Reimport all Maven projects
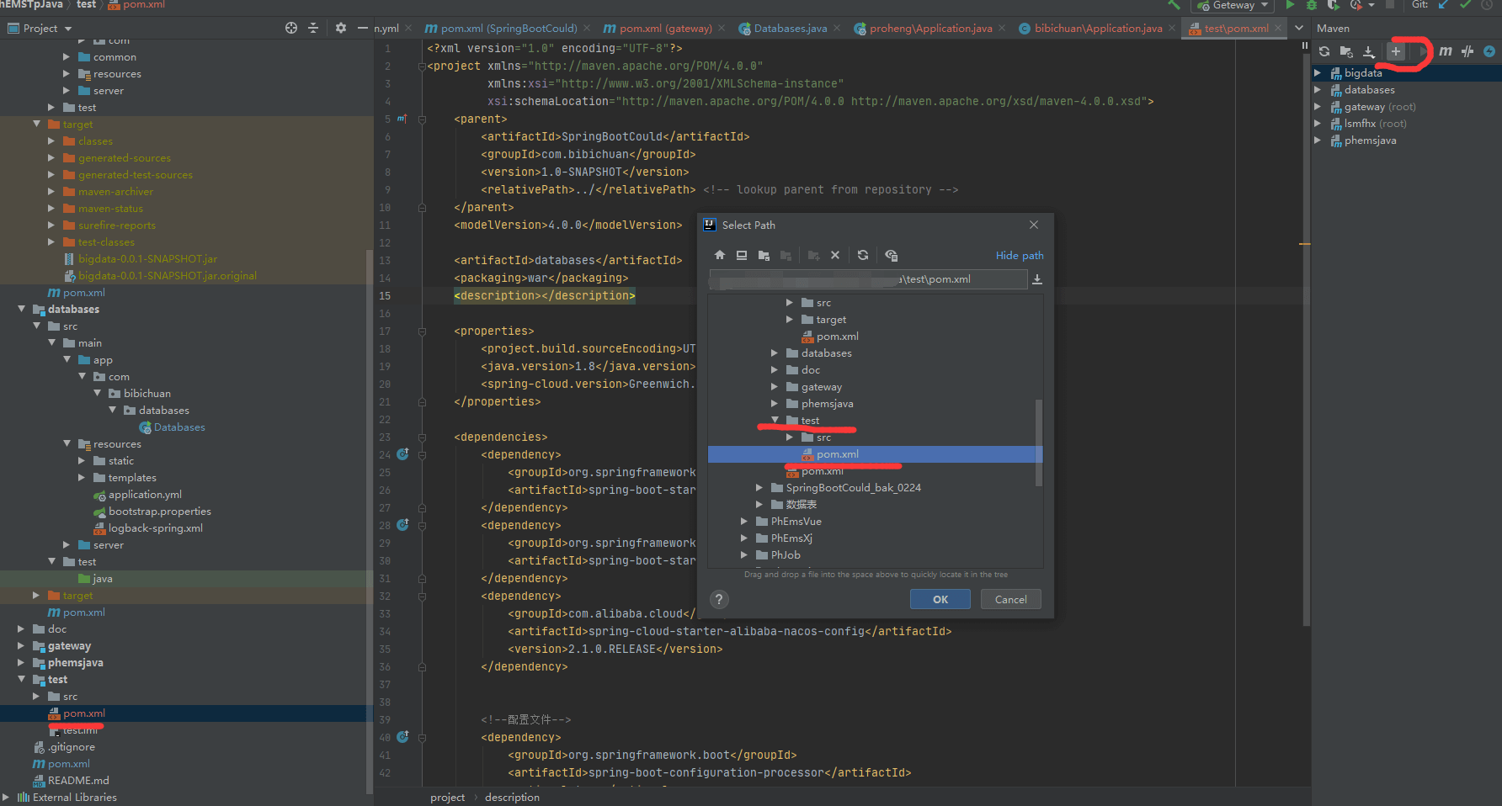Viewport: 1502px width, 806px height. point(1324,51)
